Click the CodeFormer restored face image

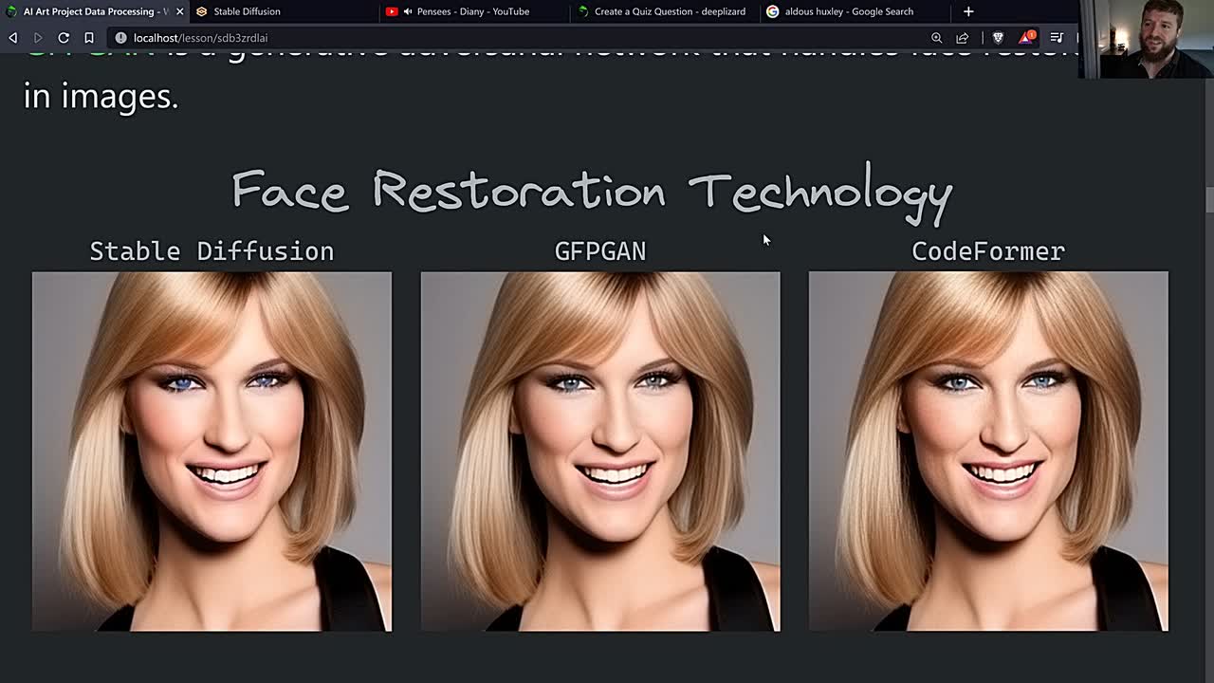point(988,452)
